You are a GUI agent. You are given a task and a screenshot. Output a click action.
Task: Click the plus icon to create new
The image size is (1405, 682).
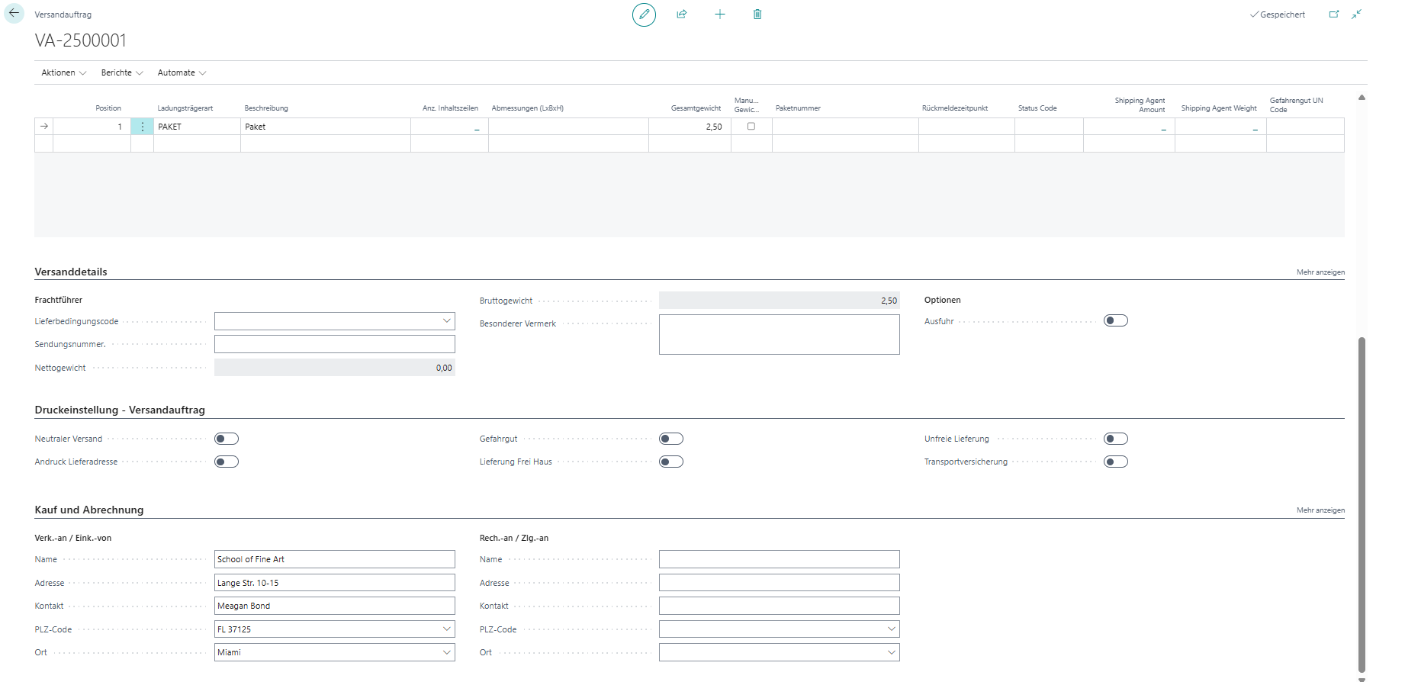[x=719, y=14]
